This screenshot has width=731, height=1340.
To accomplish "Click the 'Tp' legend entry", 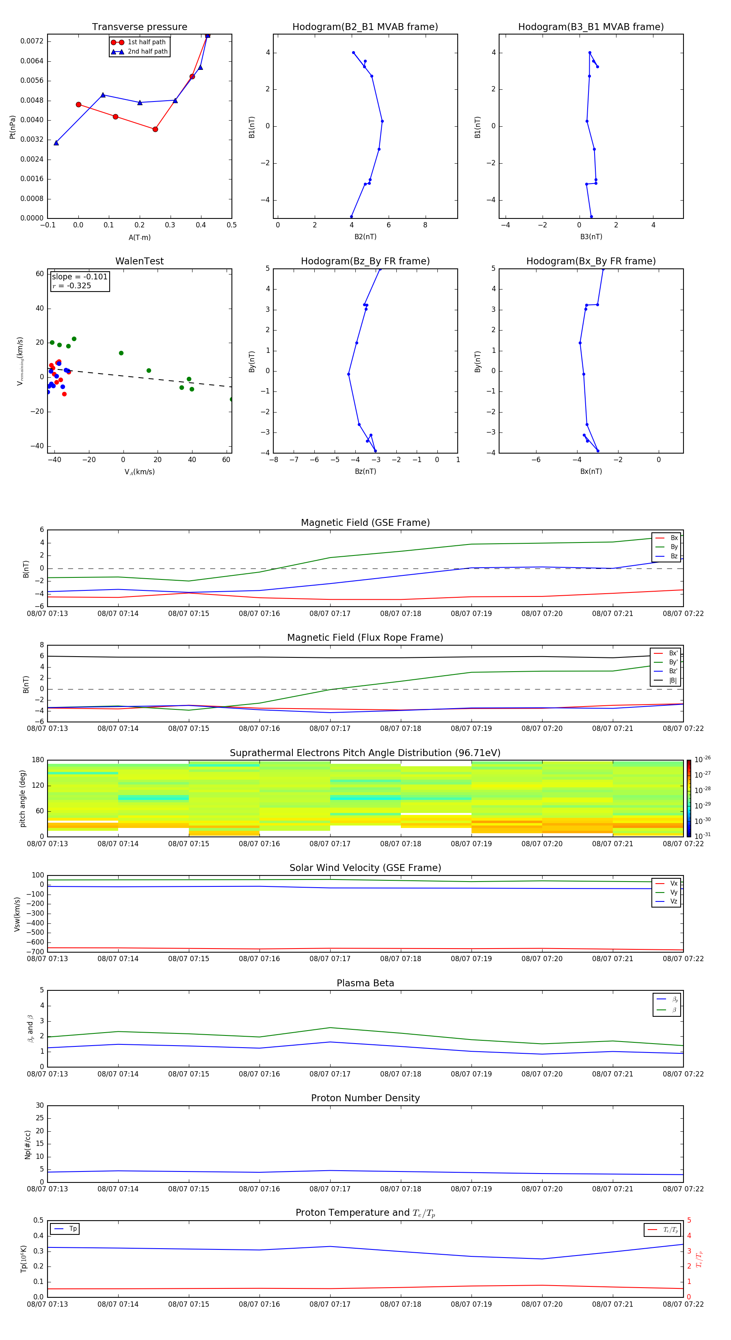I will point(65,1229).
